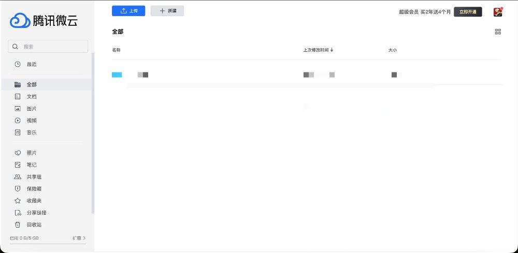Click the people icon beside 共享组
518x253 pixels.
[x=18, y=177]
